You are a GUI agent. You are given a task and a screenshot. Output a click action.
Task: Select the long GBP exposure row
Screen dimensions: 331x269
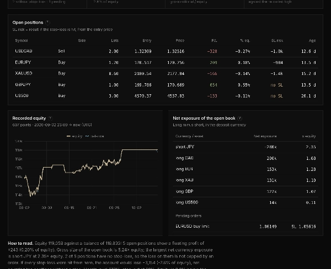(245, 192)
